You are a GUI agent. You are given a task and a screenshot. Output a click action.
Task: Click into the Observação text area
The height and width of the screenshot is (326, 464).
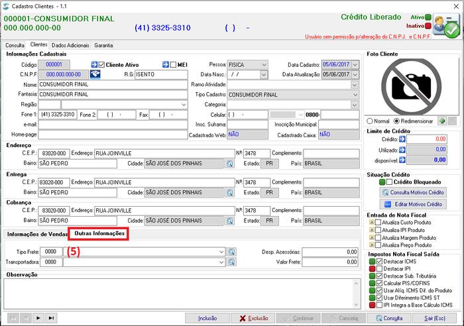(180, 294)
